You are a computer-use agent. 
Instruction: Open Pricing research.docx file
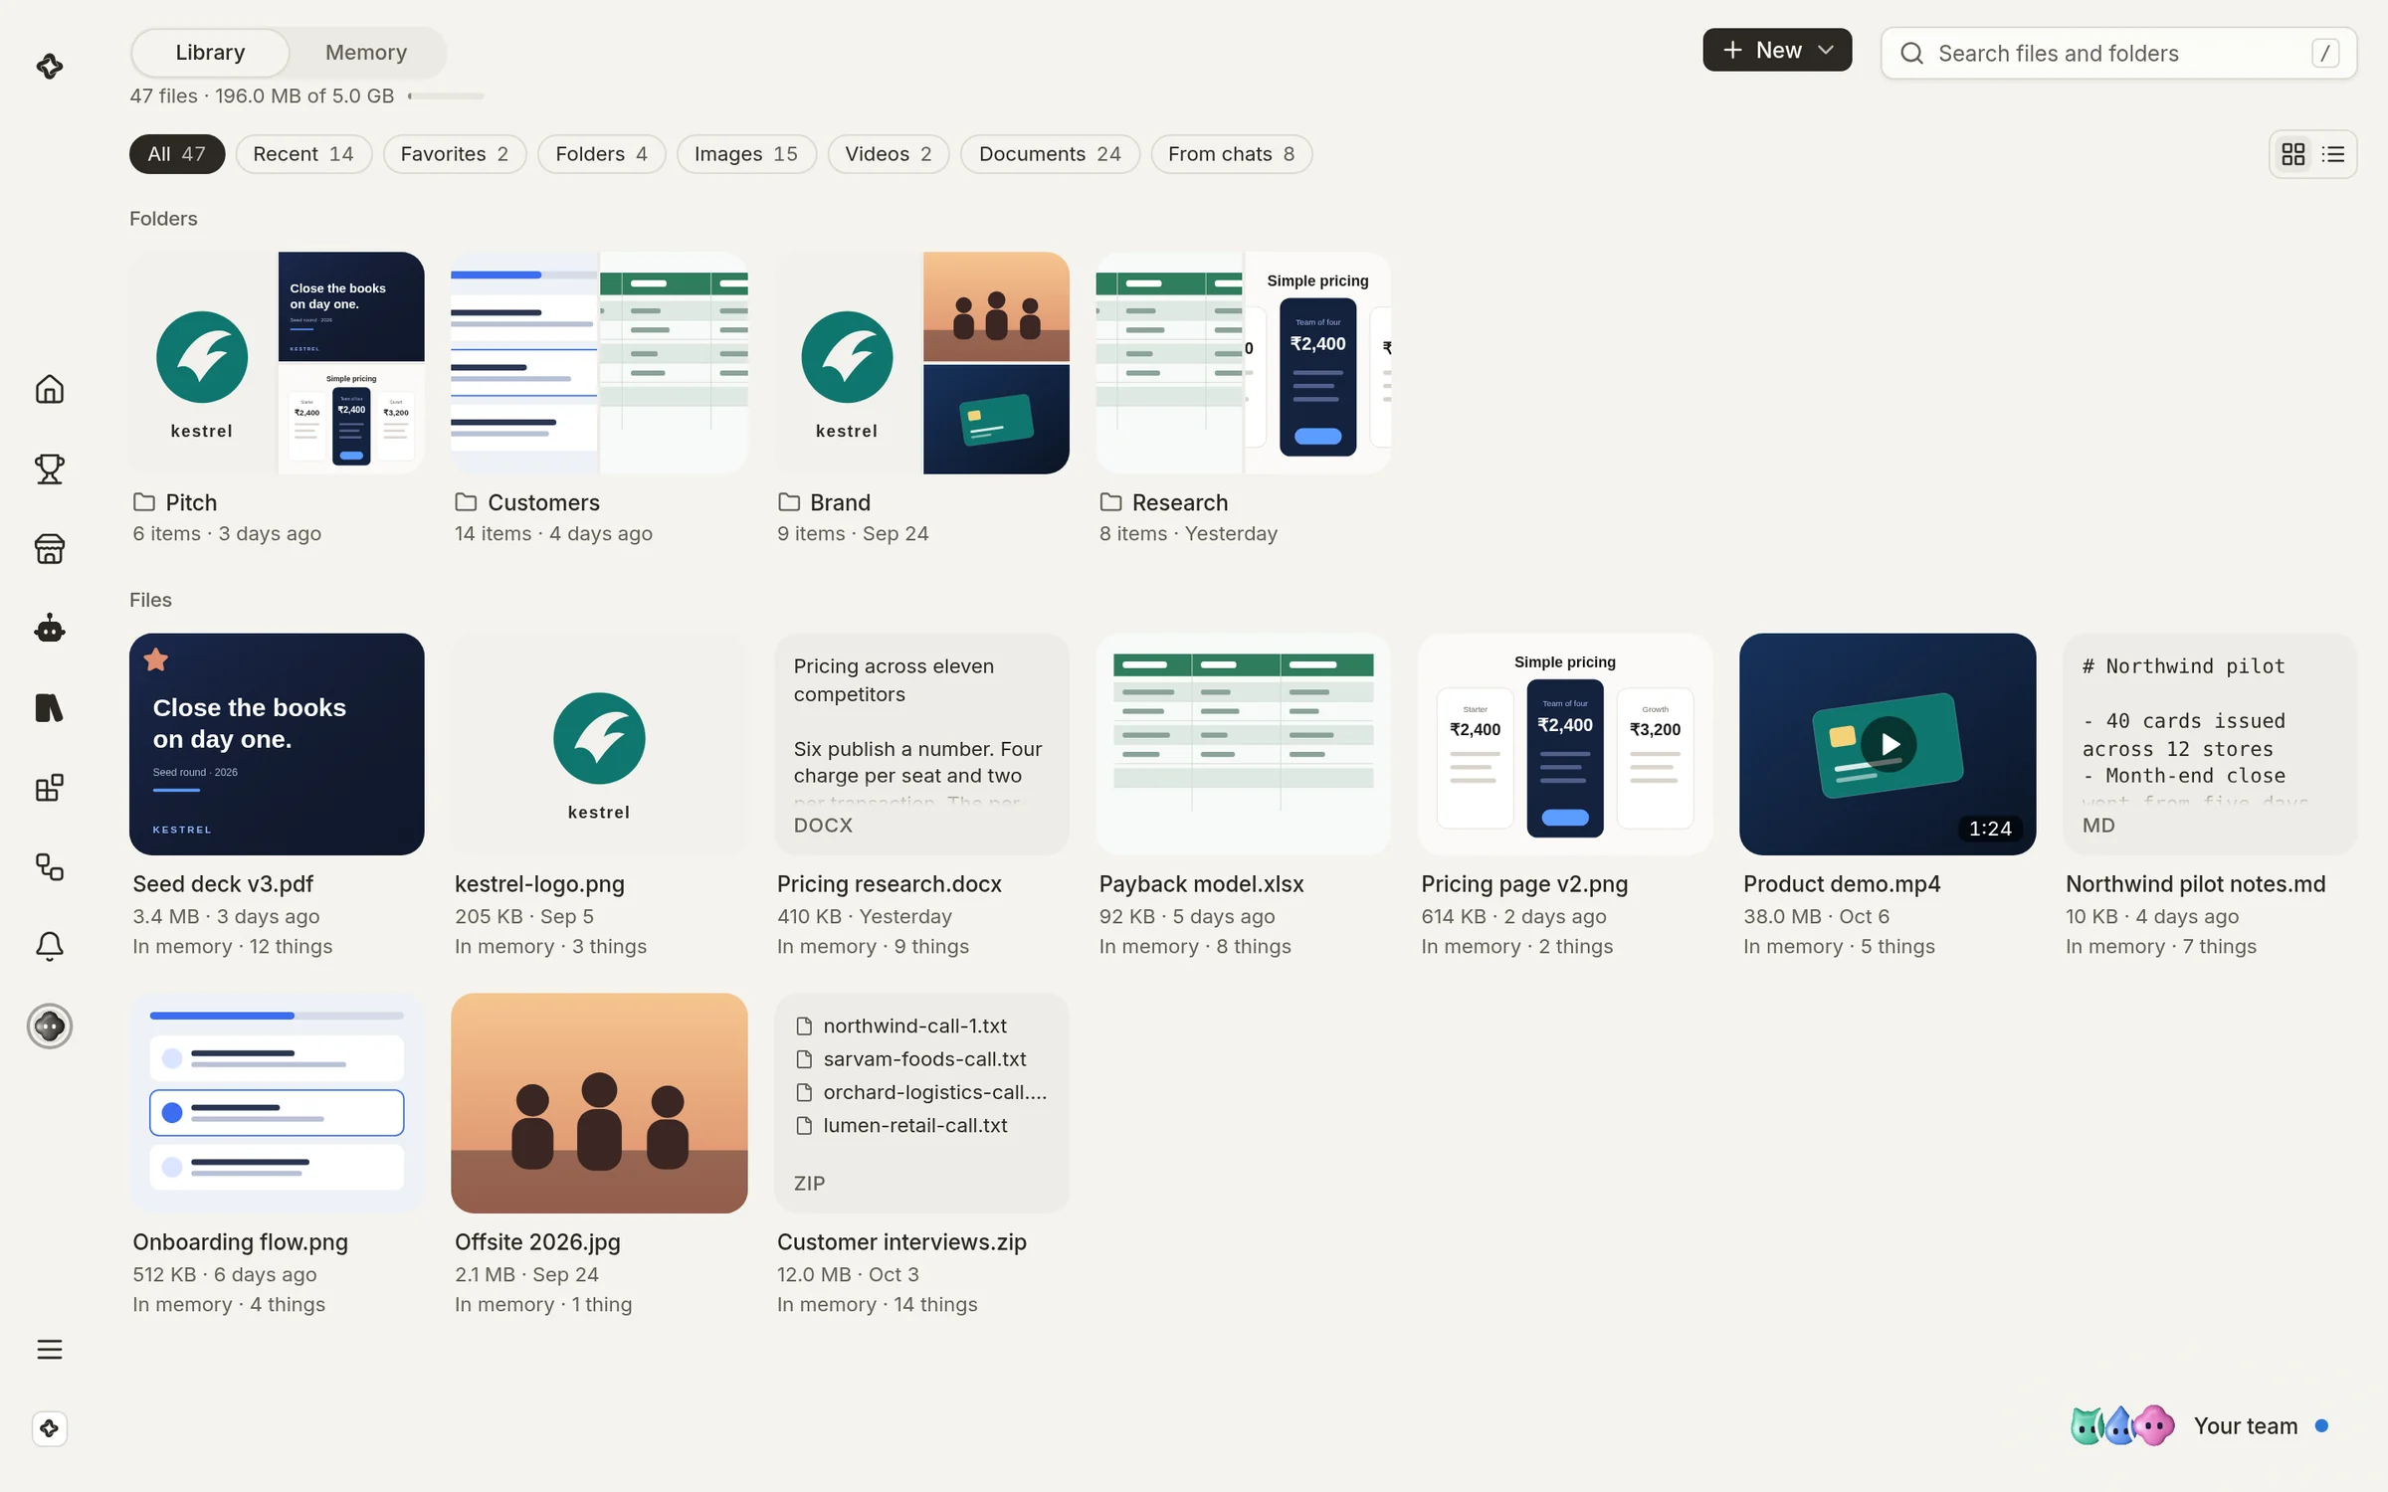coord(921,796)
